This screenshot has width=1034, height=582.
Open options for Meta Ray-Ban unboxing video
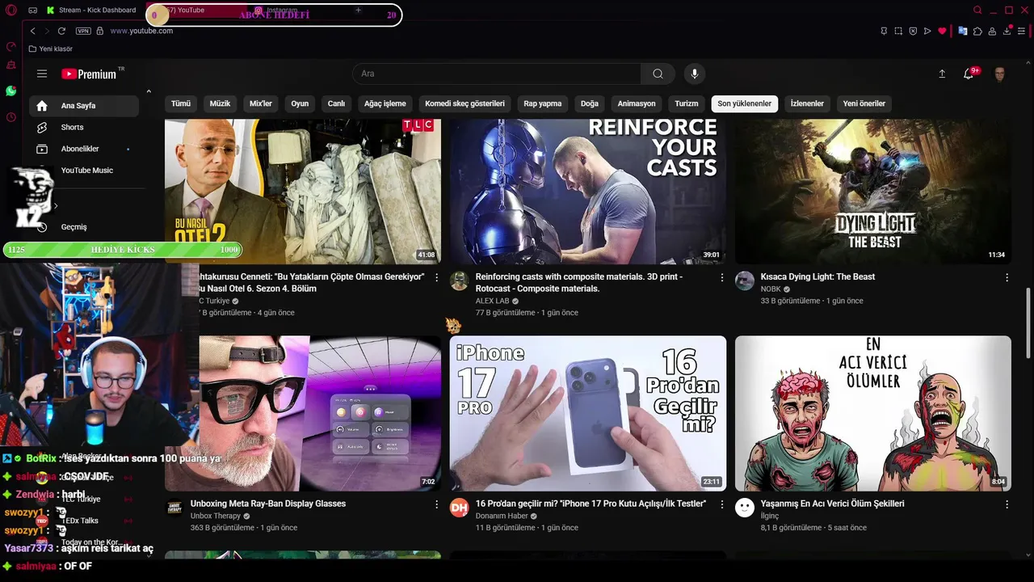[437, 504]
